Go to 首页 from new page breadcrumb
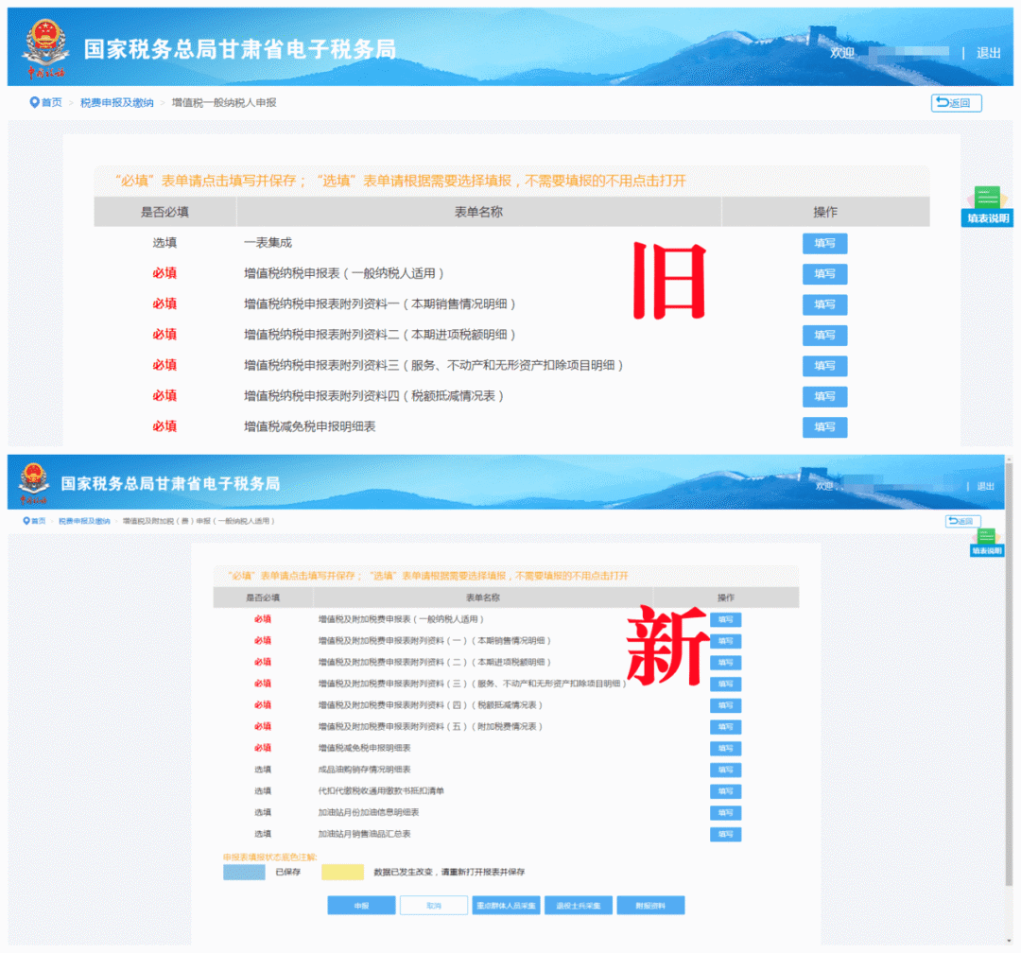The image size is (1021, 953). click(35, 521)
